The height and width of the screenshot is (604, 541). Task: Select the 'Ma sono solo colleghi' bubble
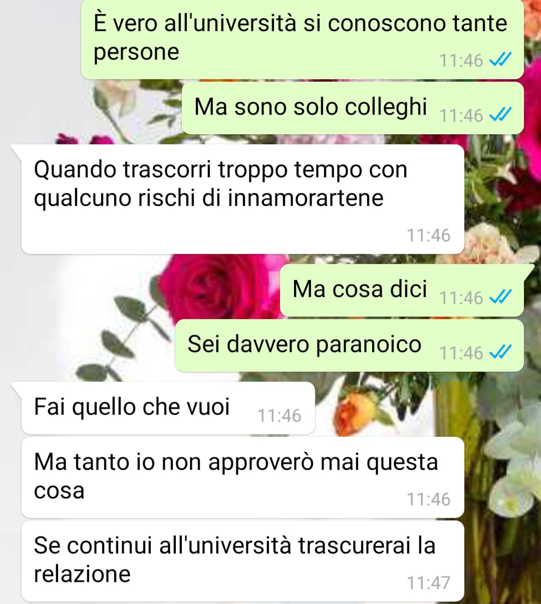pyautogui.click(x=353, y=108)
